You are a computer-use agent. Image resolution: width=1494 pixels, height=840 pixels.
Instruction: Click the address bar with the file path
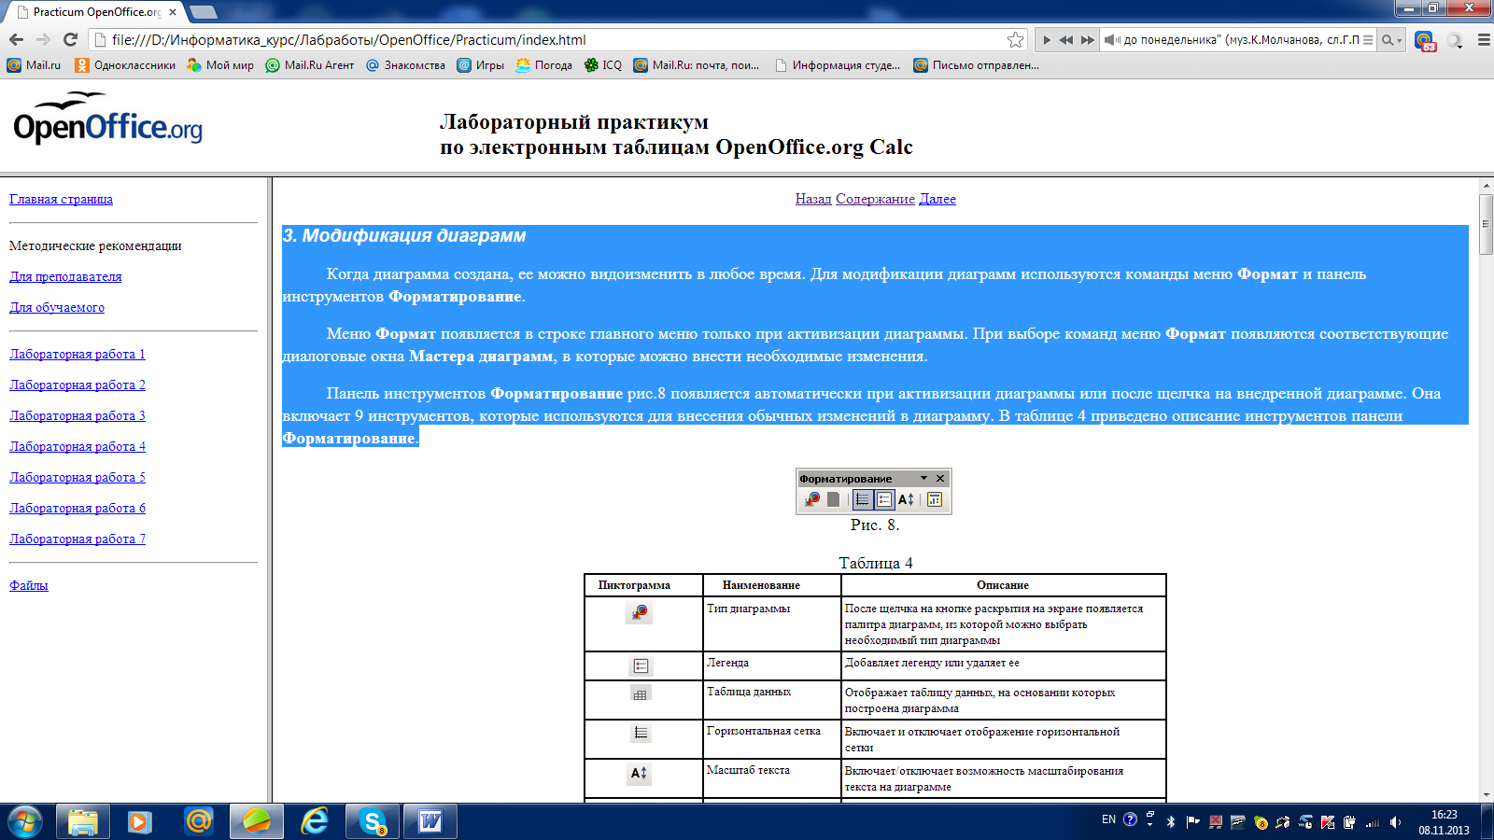tap(557, 39)
